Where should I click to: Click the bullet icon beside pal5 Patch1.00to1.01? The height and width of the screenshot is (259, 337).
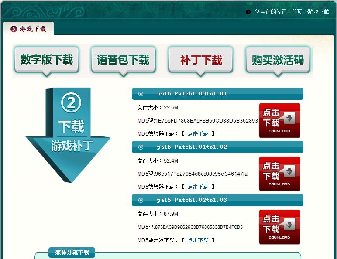[141, 94]
